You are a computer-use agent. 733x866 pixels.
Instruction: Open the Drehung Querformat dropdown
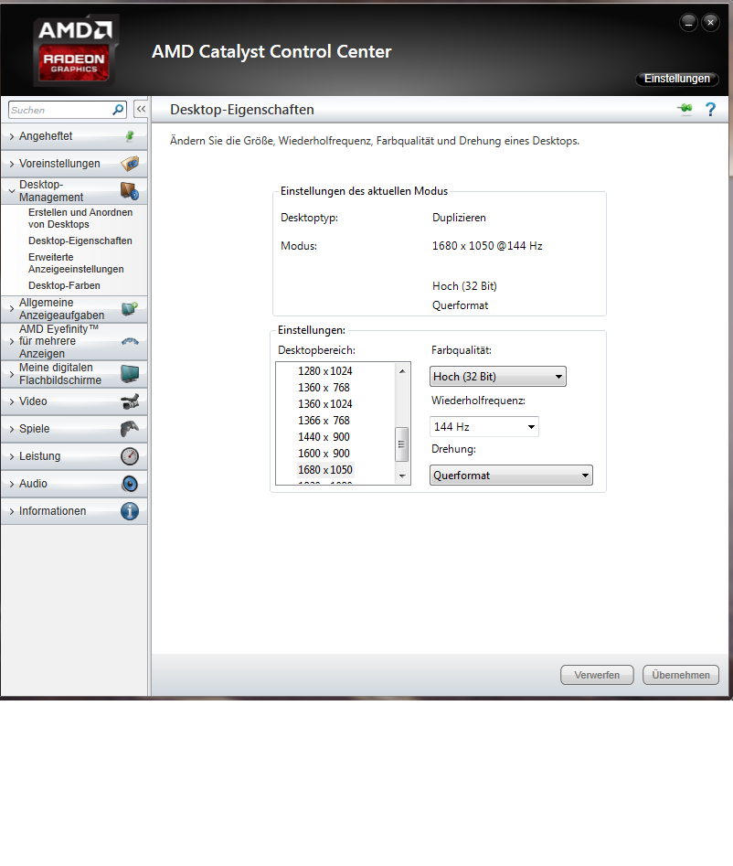coord(511,475)
